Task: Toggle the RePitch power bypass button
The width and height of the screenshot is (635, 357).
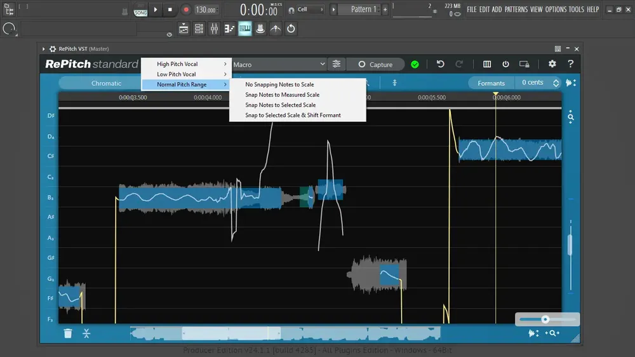Action: (505, 64)
